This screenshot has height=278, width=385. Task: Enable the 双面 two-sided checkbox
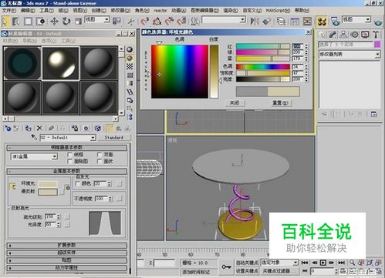(100, 155)
